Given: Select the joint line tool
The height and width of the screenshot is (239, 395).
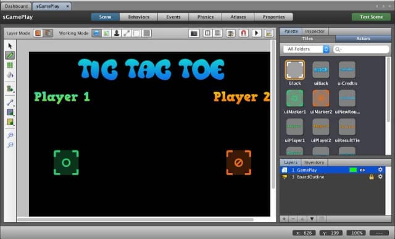Looking at the screenshot, I should (10, 102).
